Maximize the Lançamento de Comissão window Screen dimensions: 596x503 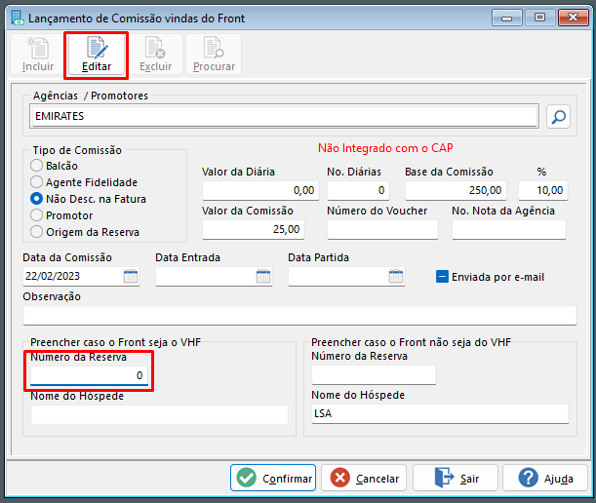539,18
